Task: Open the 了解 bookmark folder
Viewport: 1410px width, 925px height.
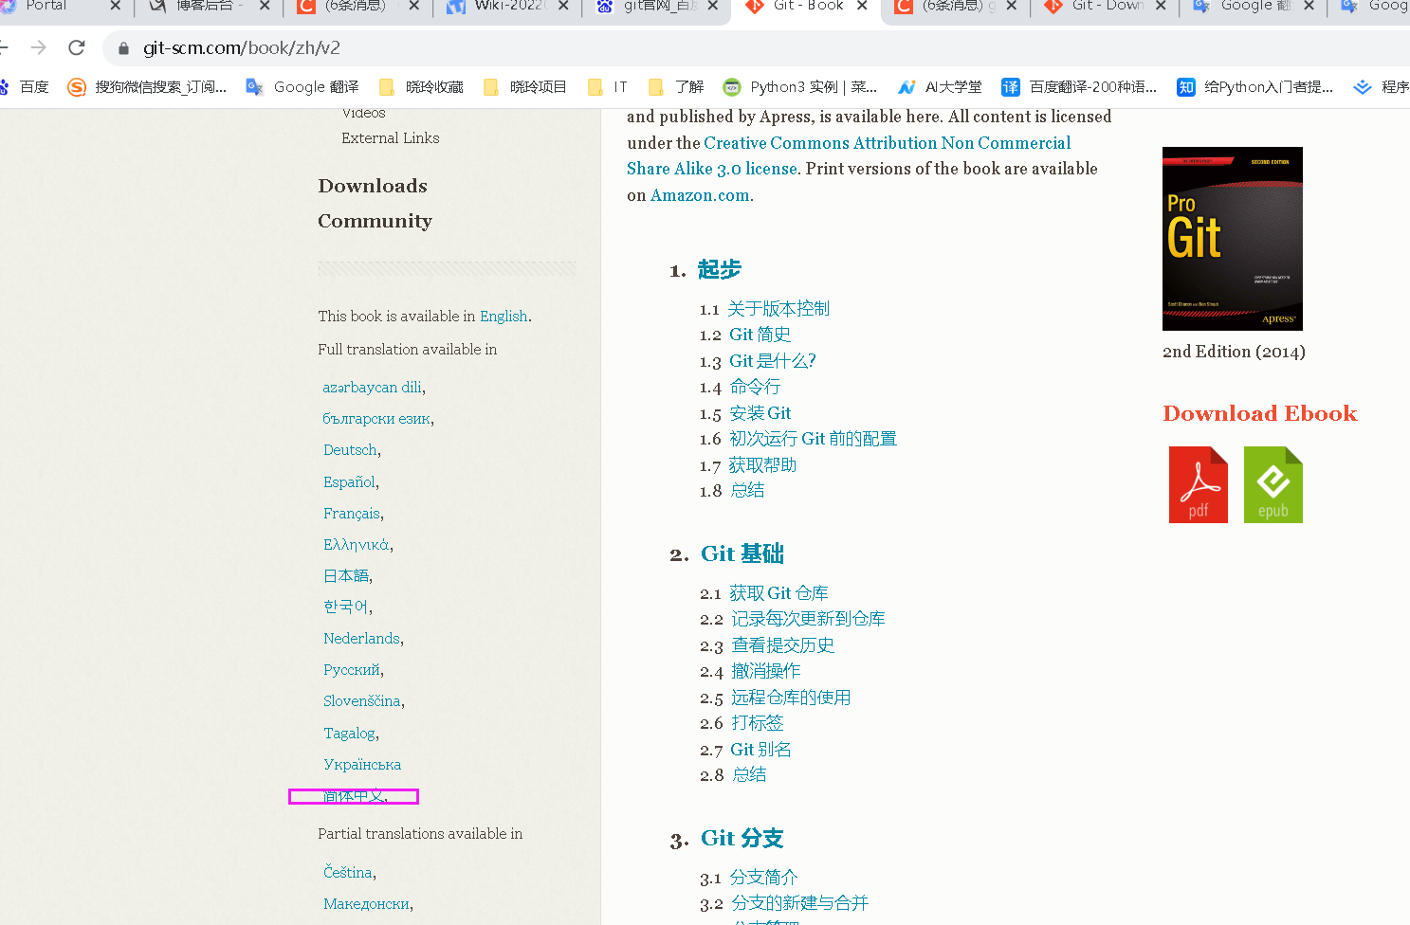Action: click(x=676, y=87)
